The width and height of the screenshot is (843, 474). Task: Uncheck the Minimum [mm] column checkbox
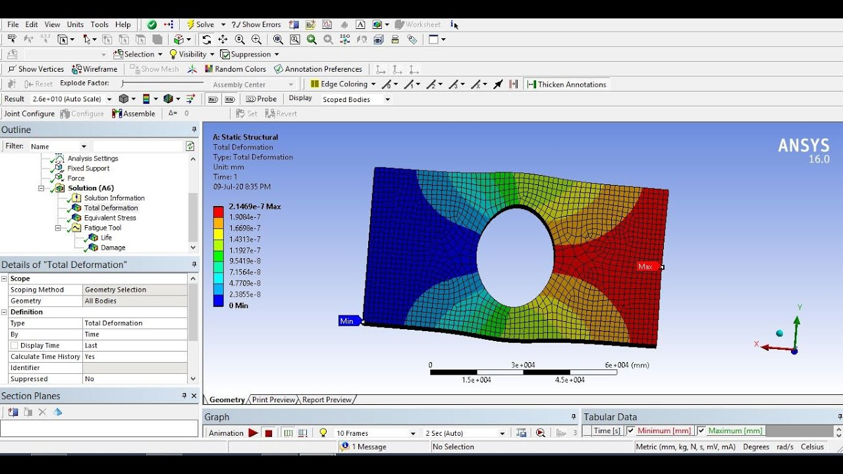[x=631, y=431]
